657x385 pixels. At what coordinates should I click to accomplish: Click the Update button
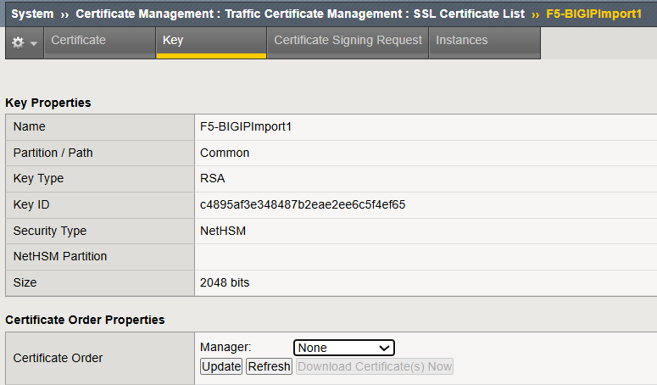(221, 366)
